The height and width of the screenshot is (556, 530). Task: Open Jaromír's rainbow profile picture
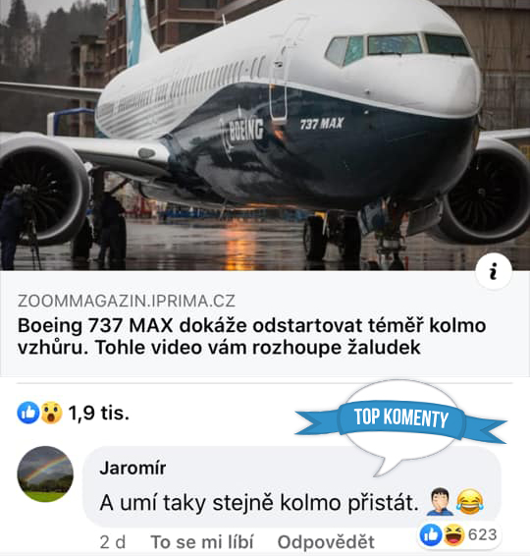pyautogui.click(x=45, y=473)
